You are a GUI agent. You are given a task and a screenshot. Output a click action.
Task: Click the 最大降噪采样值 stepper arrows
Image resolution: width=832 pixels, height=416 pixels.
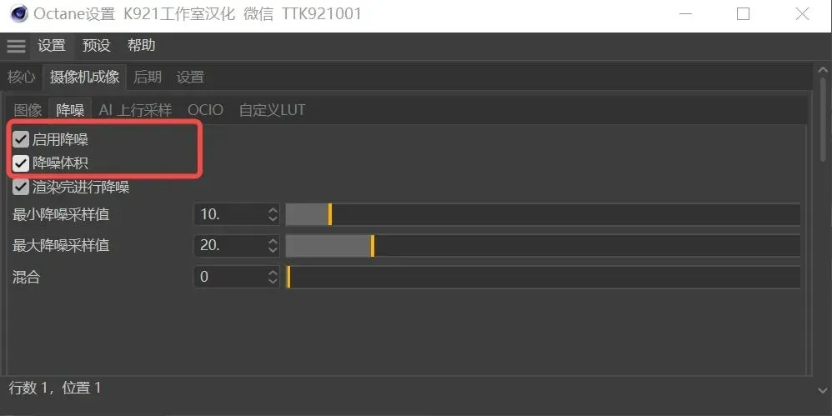coord(273,246)
